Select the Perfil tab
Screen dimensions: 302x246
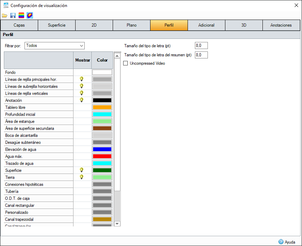click(x=169, y=25)
